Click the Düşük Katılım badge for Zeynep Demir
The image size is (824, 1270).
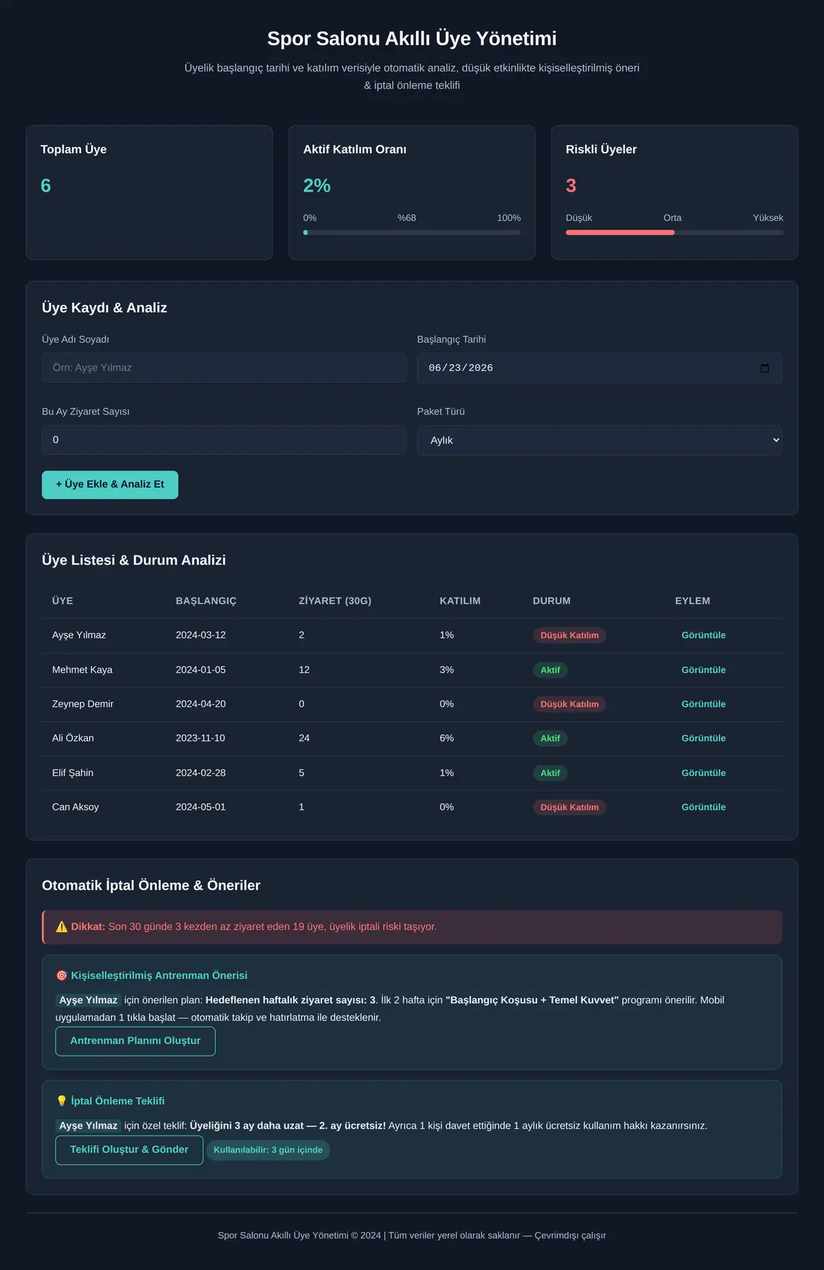[x=569, y=704]
